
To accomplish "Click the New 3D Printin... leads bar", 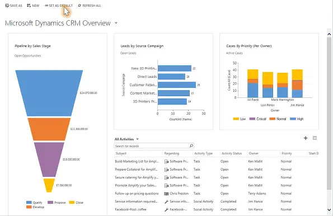I will pyautogui.click(x=175, y=68).
